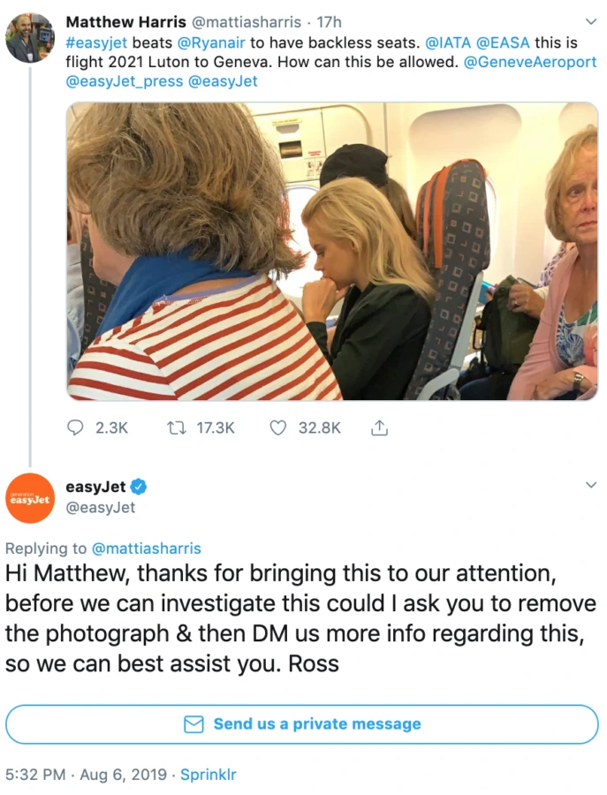
Task: Send us a private message button
Action: click(x=302, y=724)
